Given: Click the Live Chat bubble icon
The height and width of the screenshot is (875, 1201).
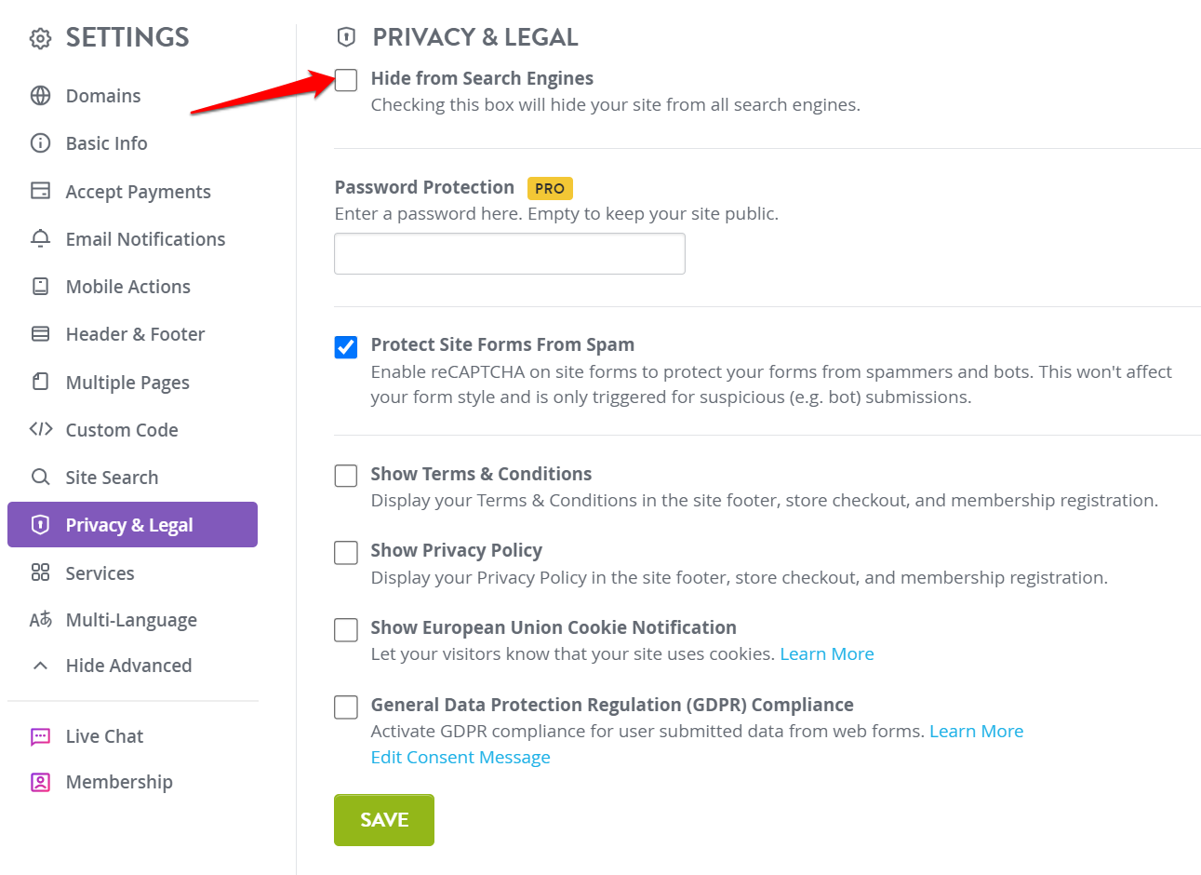Looking at the screenshot, I should 40,736.
